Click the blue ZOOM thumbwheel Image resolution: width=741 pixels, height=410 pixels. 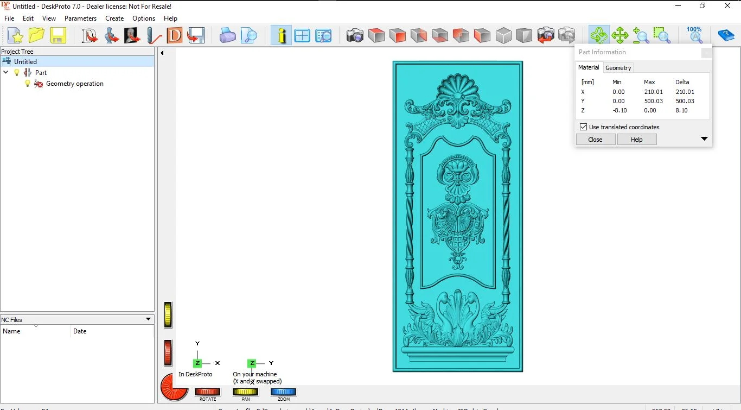tap(284, 392)
